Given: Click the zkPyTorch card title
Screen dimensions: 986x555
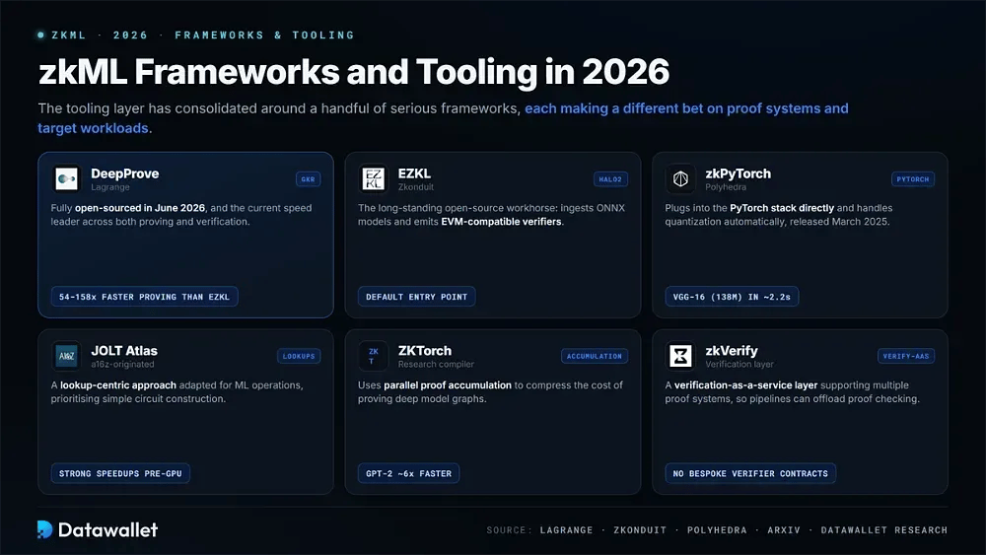Looking at the screenshot, I should [738, 173].
